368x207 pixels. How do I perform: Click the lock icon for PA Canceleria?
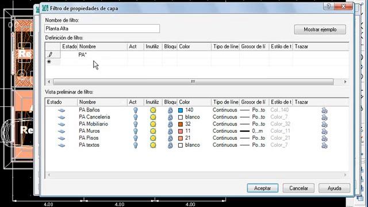tap(170, 117)
